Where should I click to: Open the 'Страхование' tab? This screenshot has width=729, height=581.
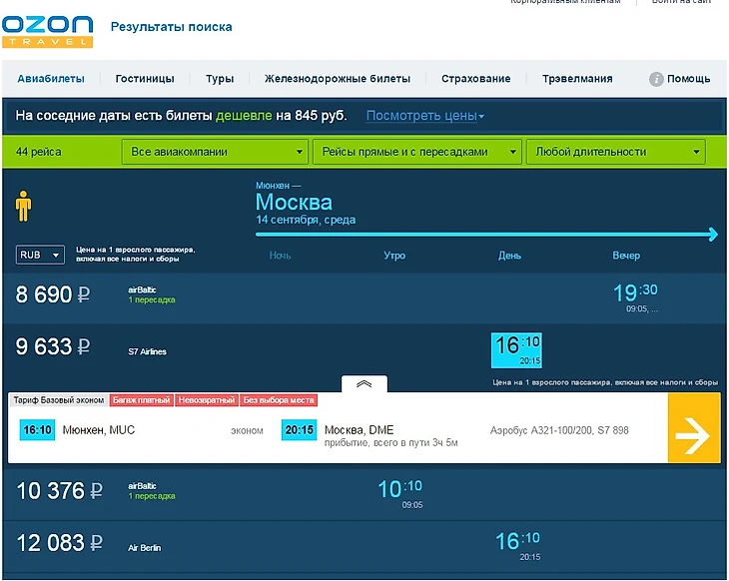click(476, 79)
